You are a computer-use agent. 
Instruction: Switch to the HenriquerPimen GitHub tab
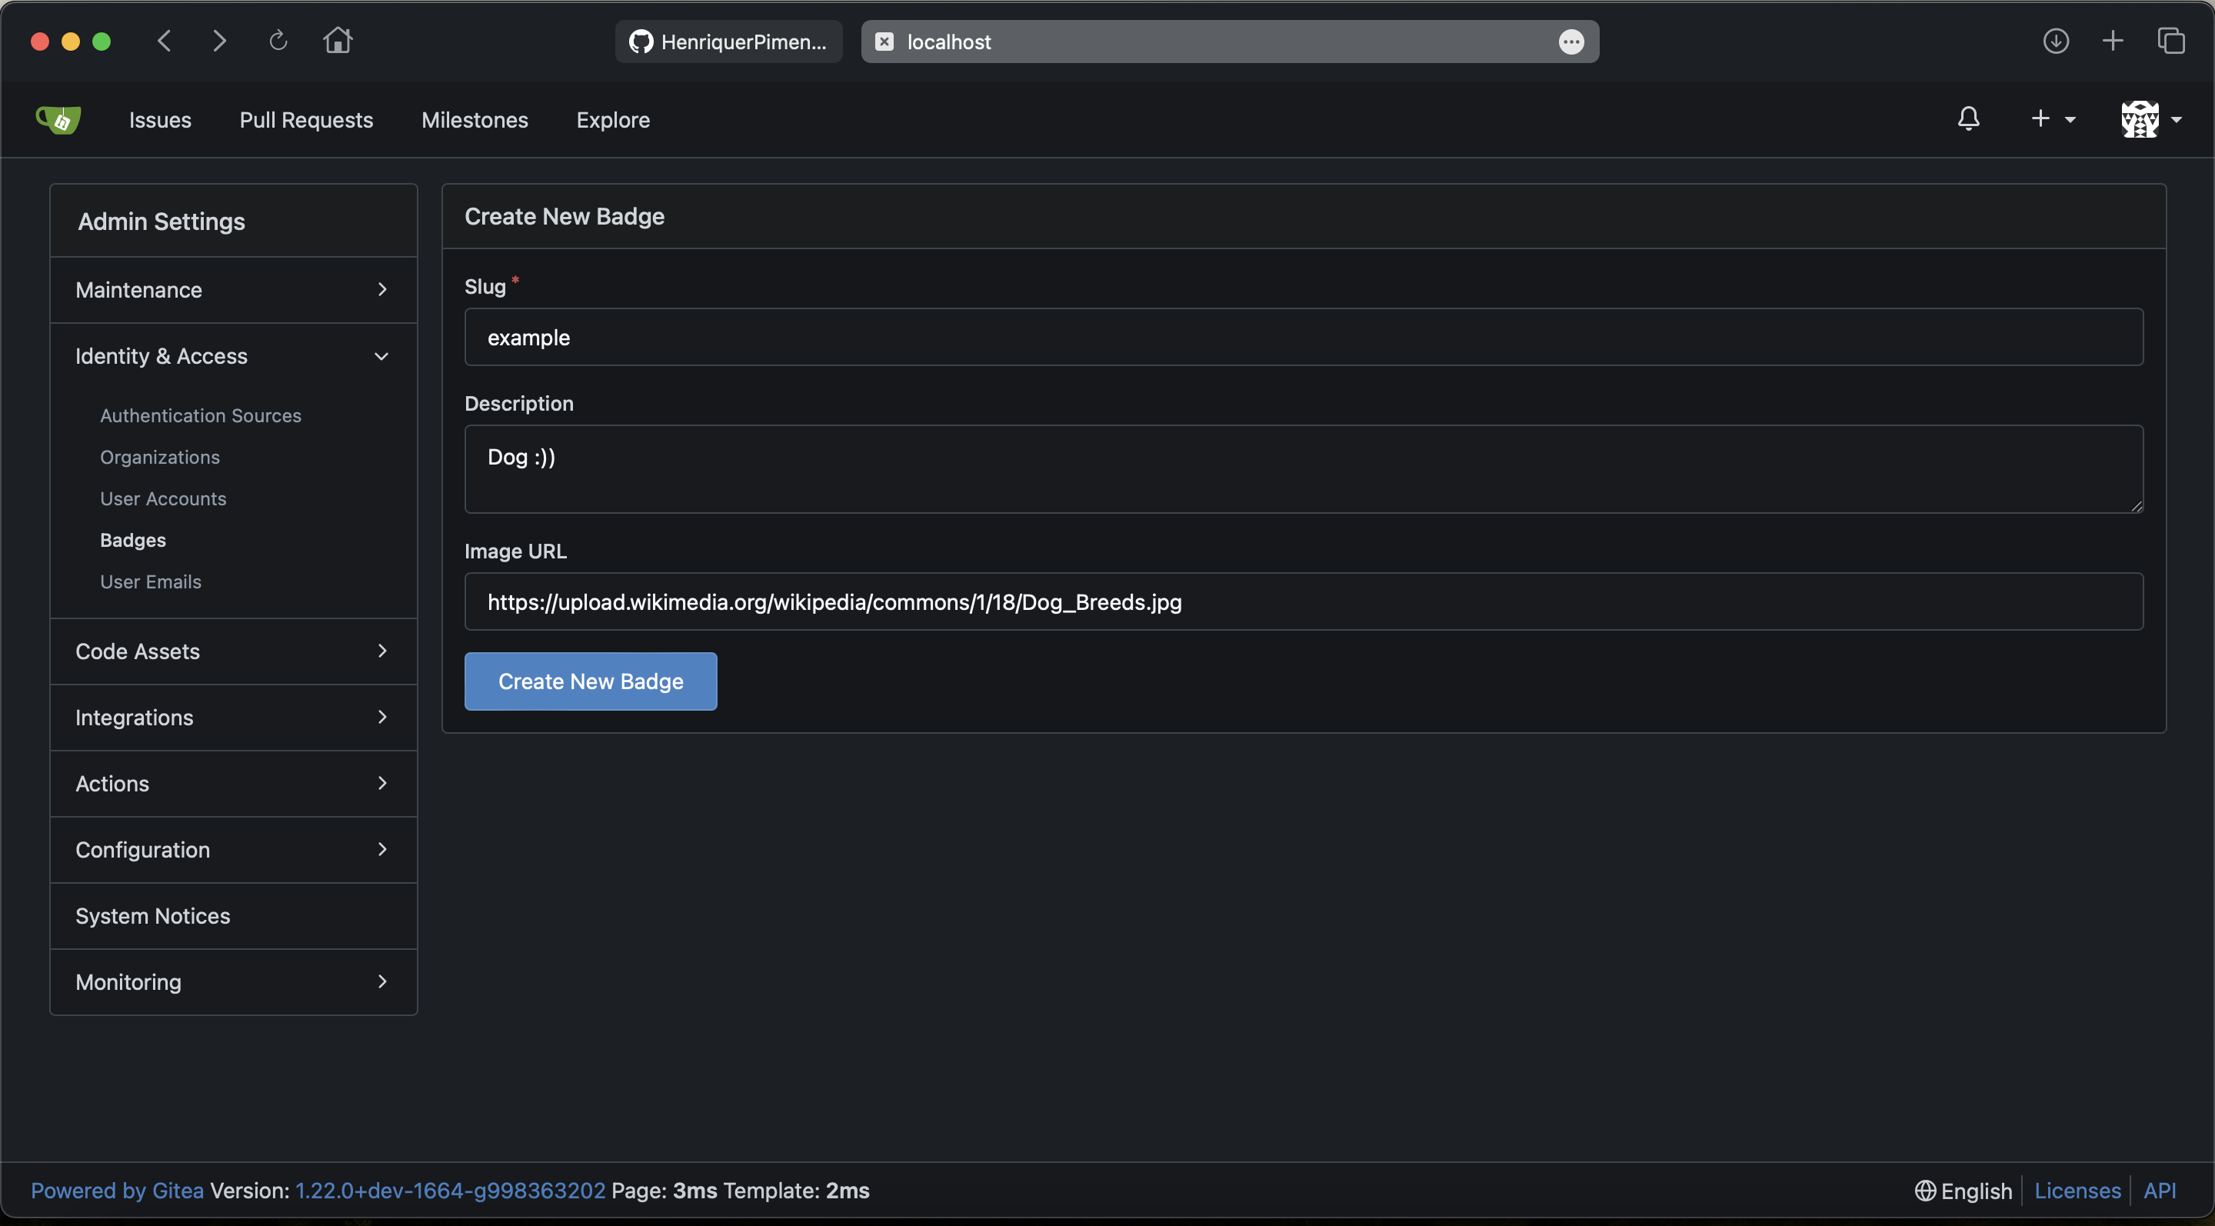click(728, 42)
